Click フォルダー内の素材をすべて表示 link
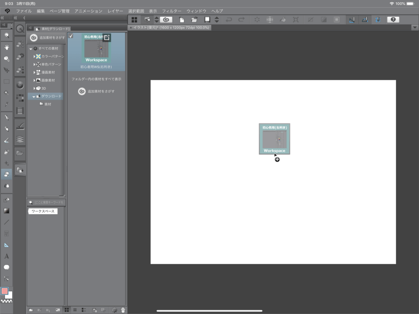419x314 pixels. [x=96, y=79]
